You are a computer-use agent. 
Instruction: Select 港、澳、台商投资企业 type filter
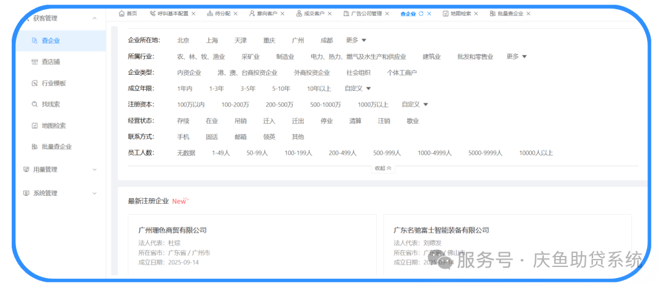click(x=247, y=72)
